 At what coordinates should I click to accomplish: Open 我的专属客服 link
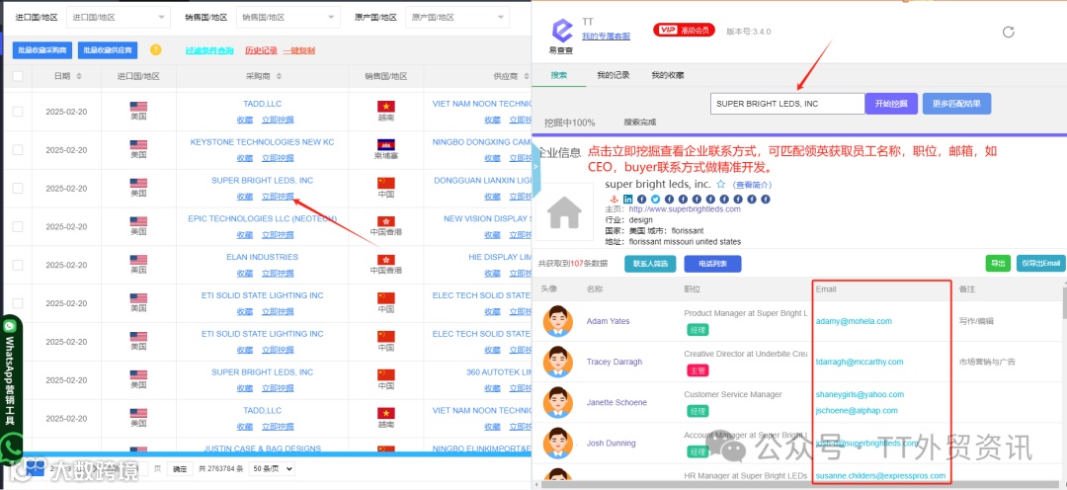coord(606,37)
